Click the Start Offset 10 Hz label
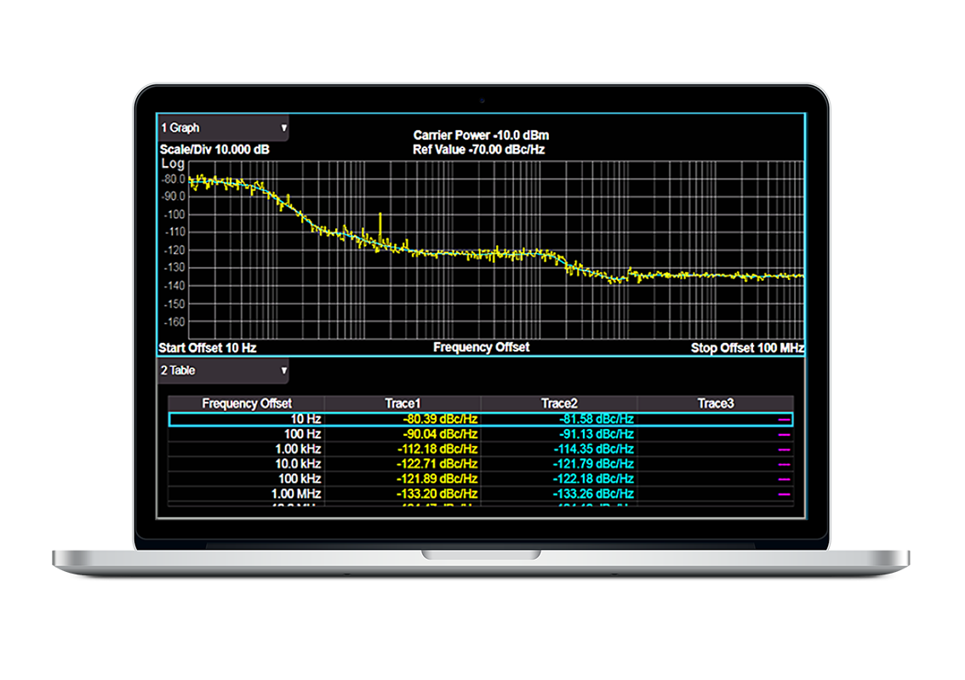Image resolution: width=965 pixels, height=680 pixels. 207,348
